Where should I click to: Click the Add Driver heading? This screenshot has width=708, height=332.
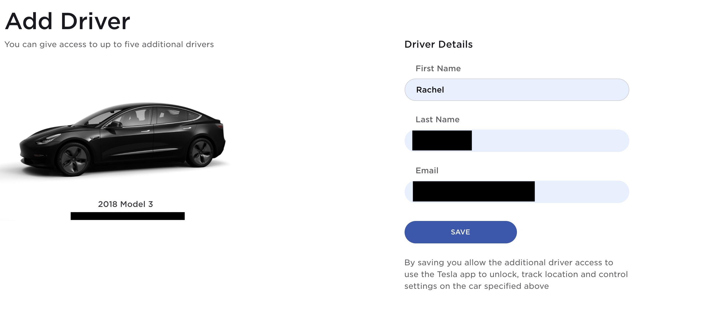tap(67, 21)
